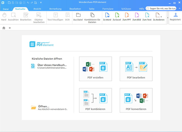Image resolution: width=182 pixels, height=132 pixels.
Task: Open the Formulare tab
Action: (108, 9)
